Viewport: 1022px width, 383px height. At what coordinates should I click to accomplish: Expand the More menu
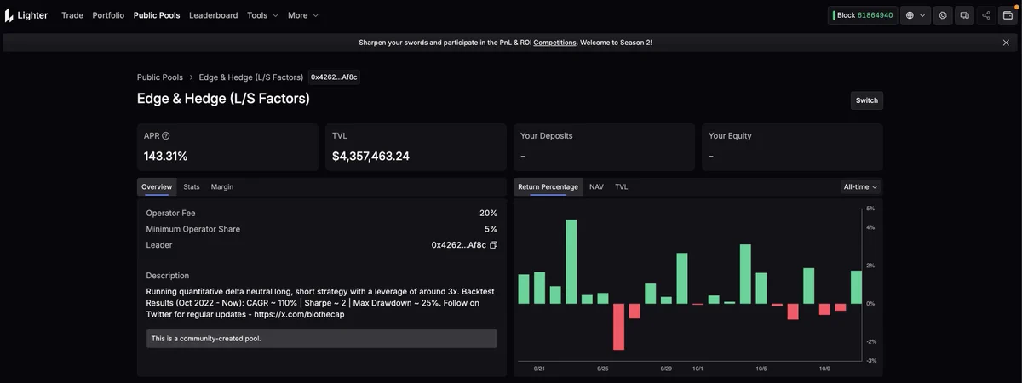pos(303,15)
